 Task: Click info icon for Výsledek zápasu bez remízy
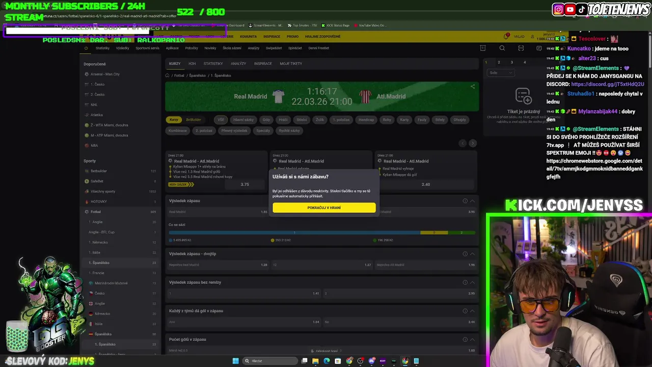(465, 282)
